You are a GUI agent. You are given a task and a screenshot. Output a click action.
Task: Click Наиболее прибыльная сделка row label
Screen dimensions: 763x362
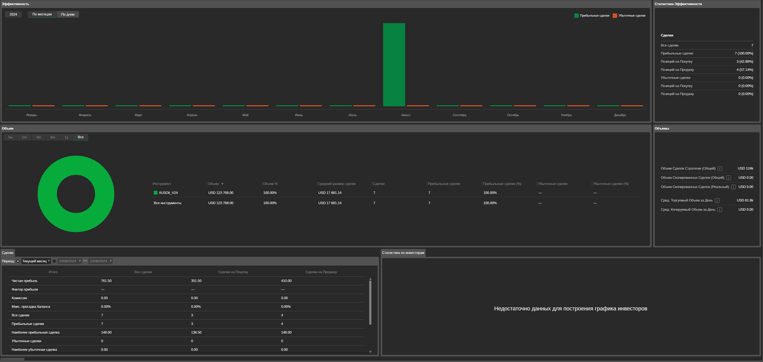pyautogui.click(x=35, y=332)
